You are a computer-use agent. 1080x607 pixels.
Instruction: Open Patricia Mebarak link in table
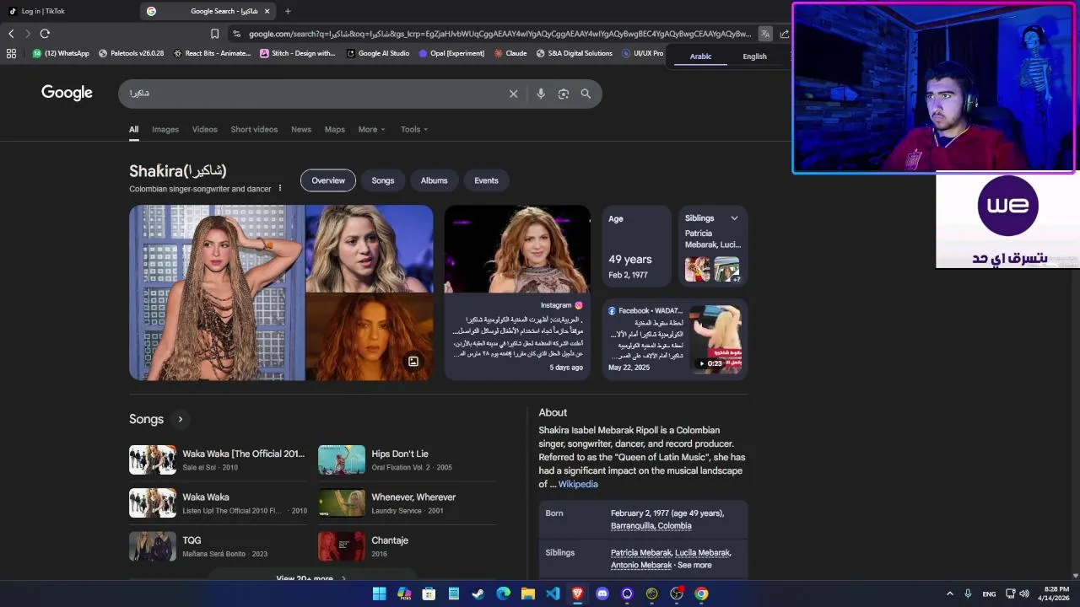[x=641, y=552]
